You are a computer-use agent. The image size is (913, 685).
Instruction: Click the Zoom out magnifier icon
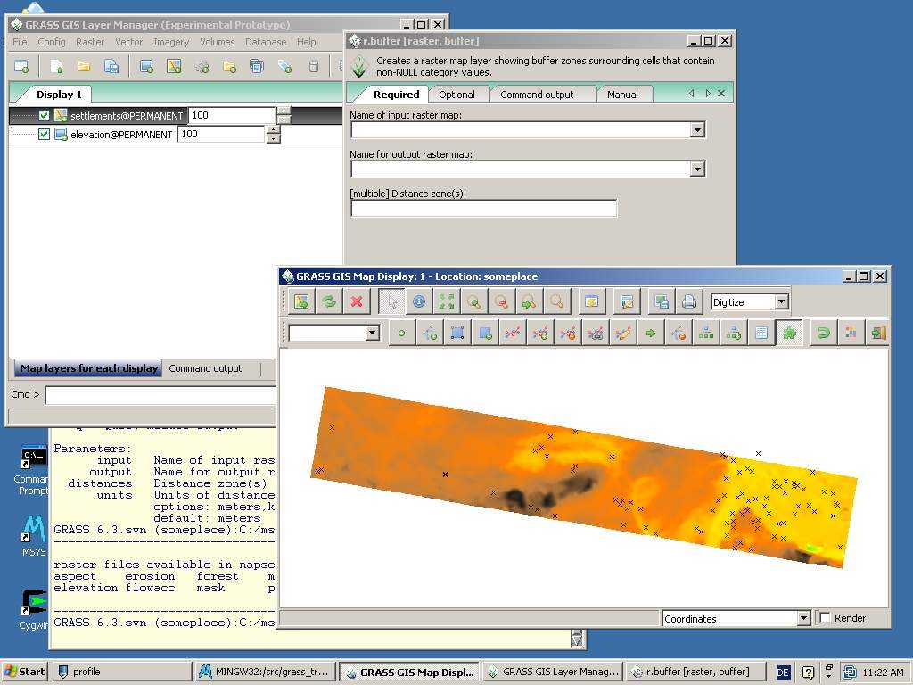pos(501,301)
